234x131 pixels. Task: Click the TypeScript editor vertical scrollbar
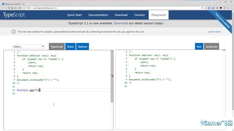pos(112,76)
